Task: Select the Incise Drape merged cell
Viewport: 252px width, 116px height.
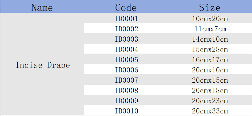Action: click(42, 64)
